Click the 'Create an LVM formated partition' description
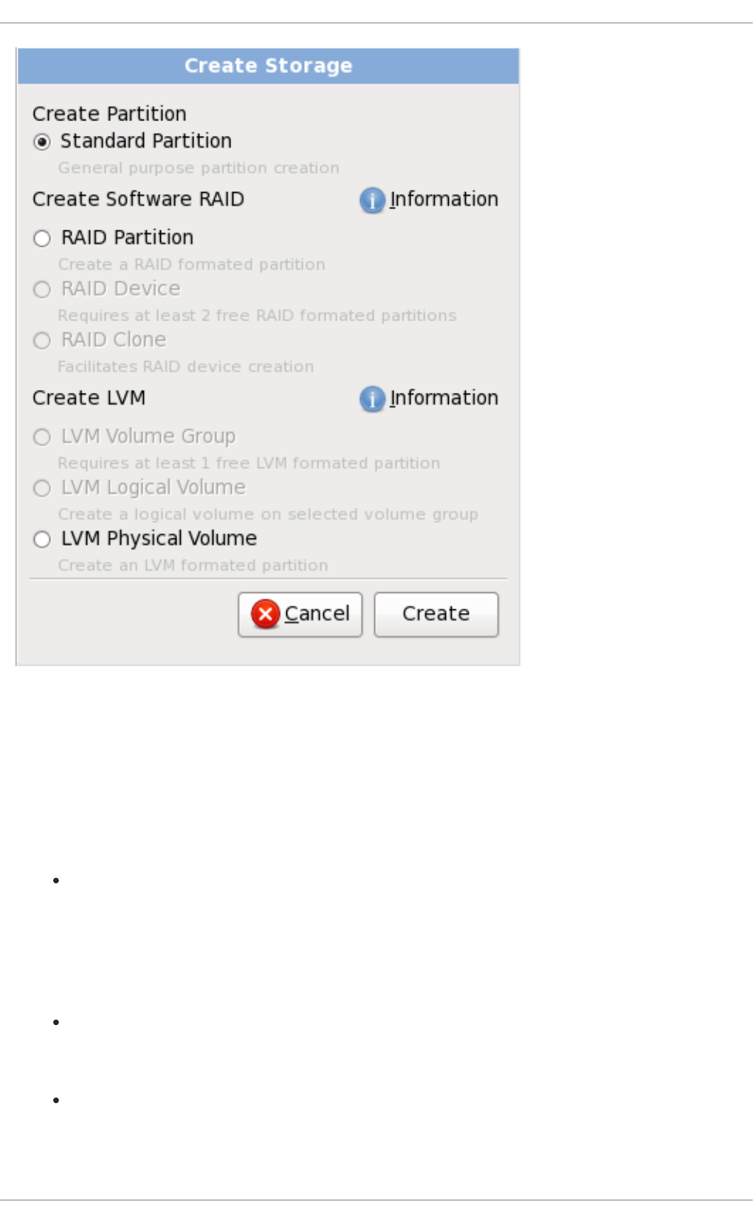The image size is (753, 1223). pos(193,566)
